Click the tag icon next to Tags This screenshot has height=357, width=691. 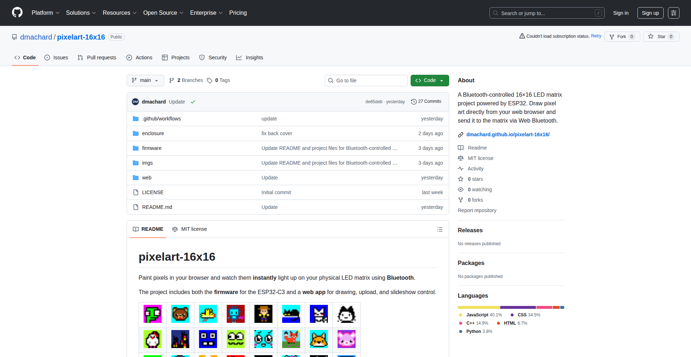pyautogui.click(x=209, y=81)
